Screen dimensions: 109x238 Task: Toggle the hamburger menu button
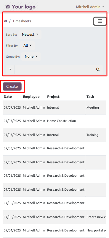pos(100,21)
